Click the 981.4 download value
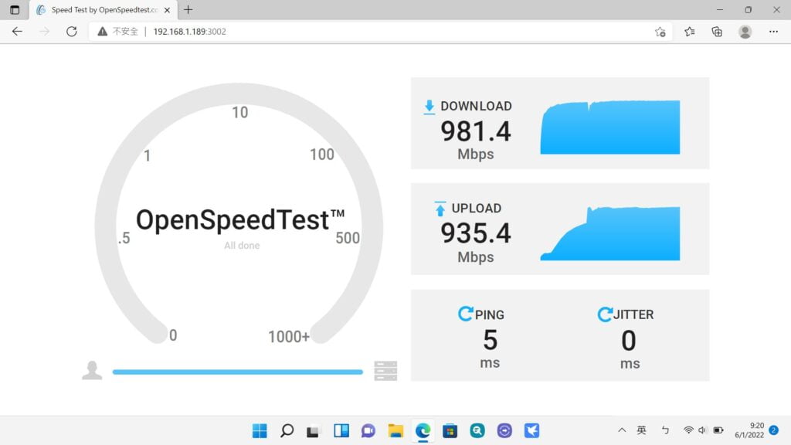 (476, 131)
